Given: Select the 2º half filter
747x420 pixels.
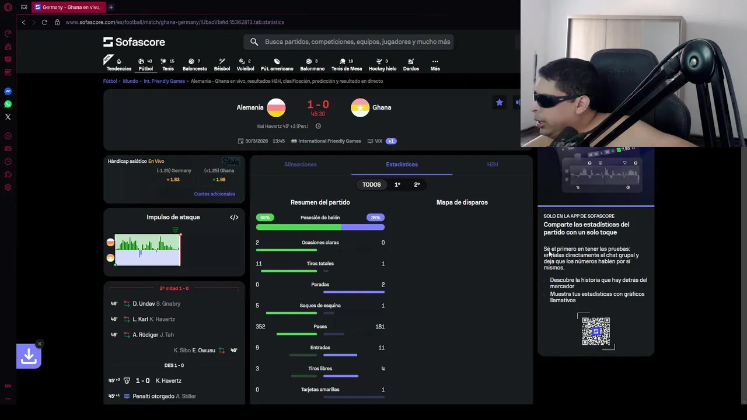Looking at the screenshot, I should coord(417,185).
